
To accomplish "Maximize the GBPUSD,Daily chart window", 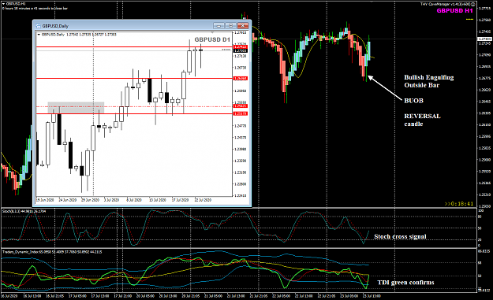I will point(231,25).
